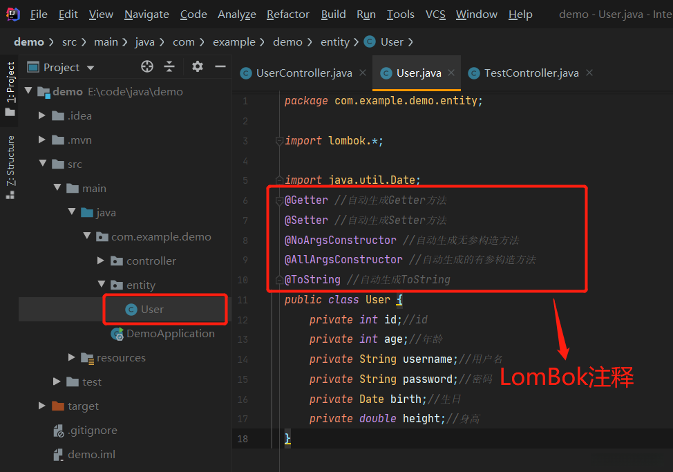Close the TestController.java tab
Image resolution: width=673 pixels, height=472 pixels.
589,73
